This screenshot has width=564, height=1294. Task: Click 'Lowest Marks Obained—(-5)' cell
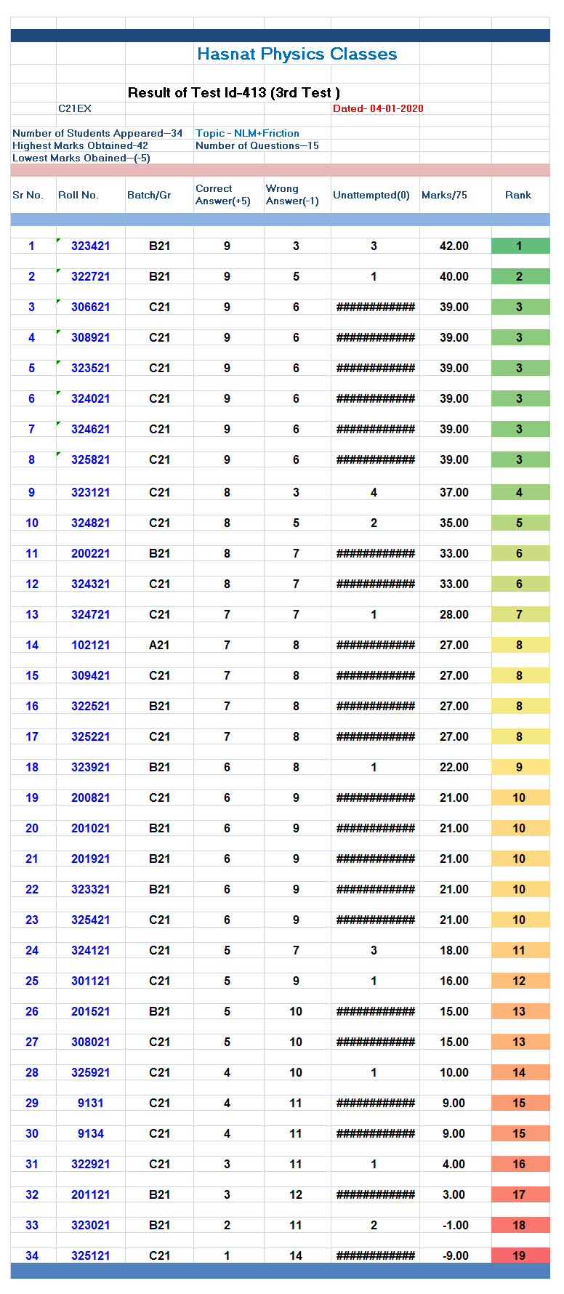(x=81, y=158)
